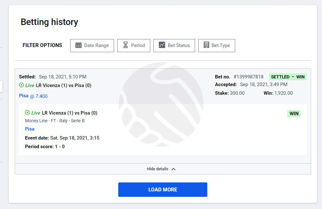Click the chevron-up icon beside Hide details
This screenshot has height=209, width=322.
pyautogui.click(x=174, y=169)
